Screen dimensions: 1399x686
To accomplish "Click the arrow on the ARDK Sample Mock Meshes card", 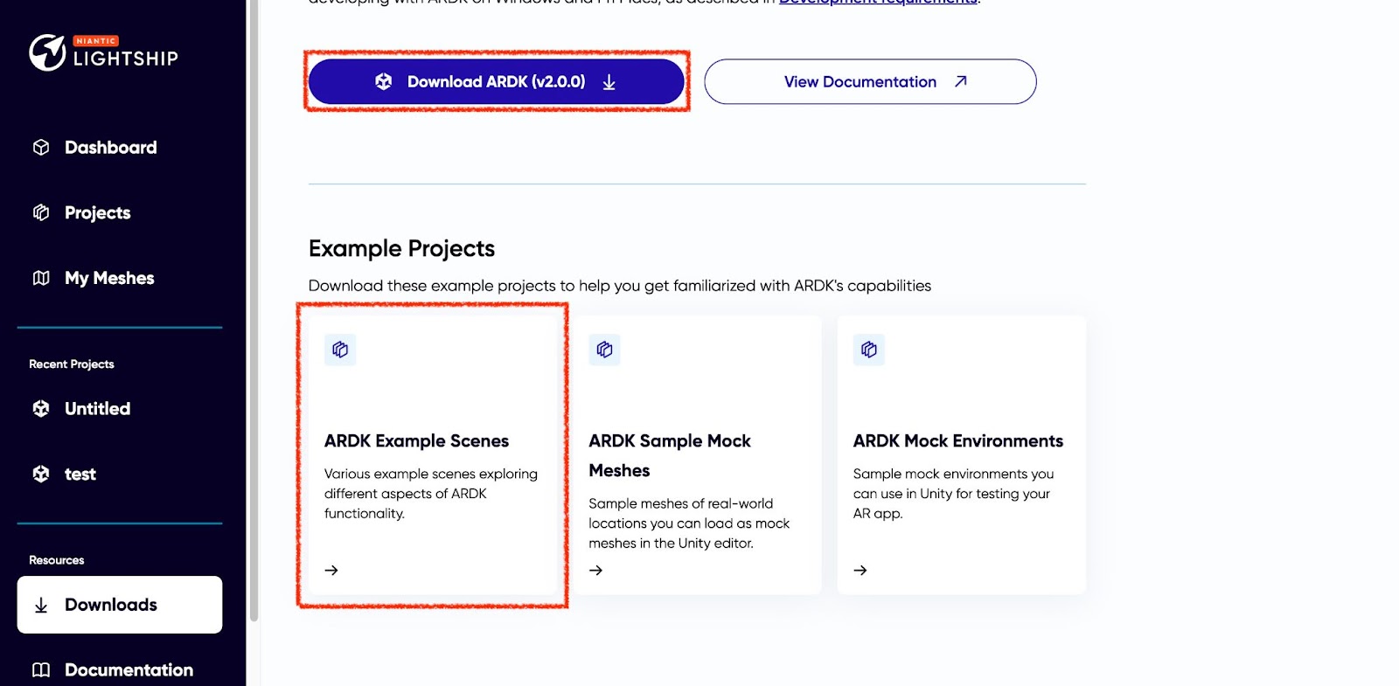I will click(x=596, y=570).
